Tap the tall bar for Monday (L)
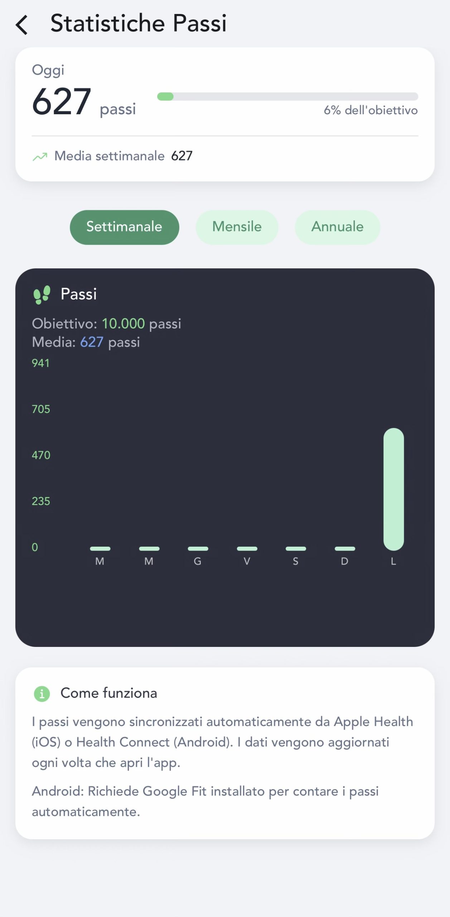 pyautogui.click(x=393, y=489)
